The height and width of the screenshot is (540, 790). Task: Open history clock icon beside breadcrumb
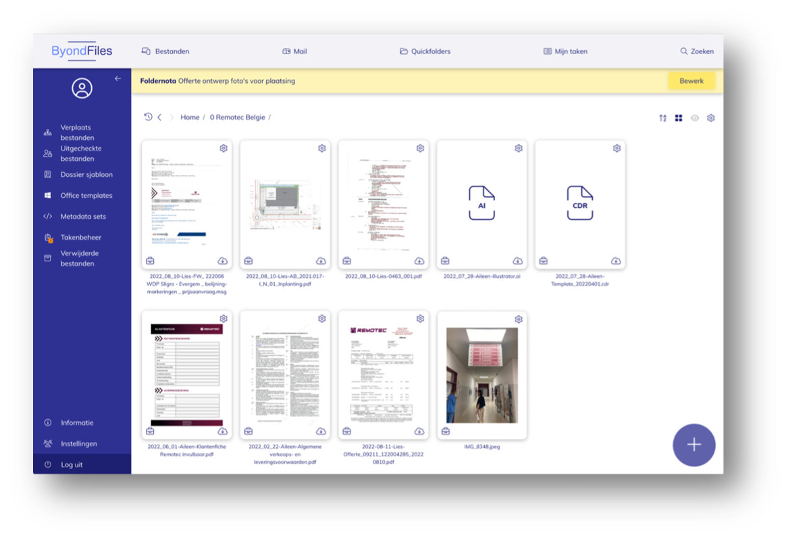[x=148, y=117]
